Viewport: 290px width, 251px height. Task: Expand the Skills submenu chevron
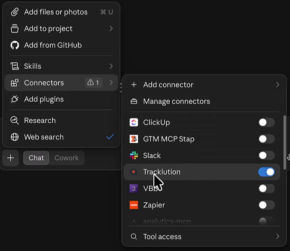pos(111,66)
